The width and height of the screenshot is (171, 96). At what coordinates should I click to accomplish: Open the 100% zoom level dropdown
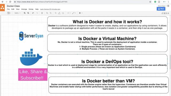click(17, 13)
